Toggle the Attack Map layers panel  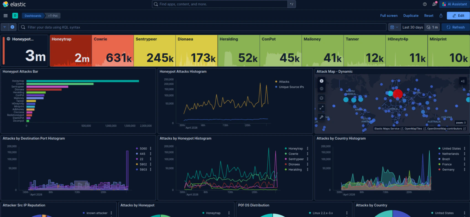pyautogui.click(x=463, y=81)
